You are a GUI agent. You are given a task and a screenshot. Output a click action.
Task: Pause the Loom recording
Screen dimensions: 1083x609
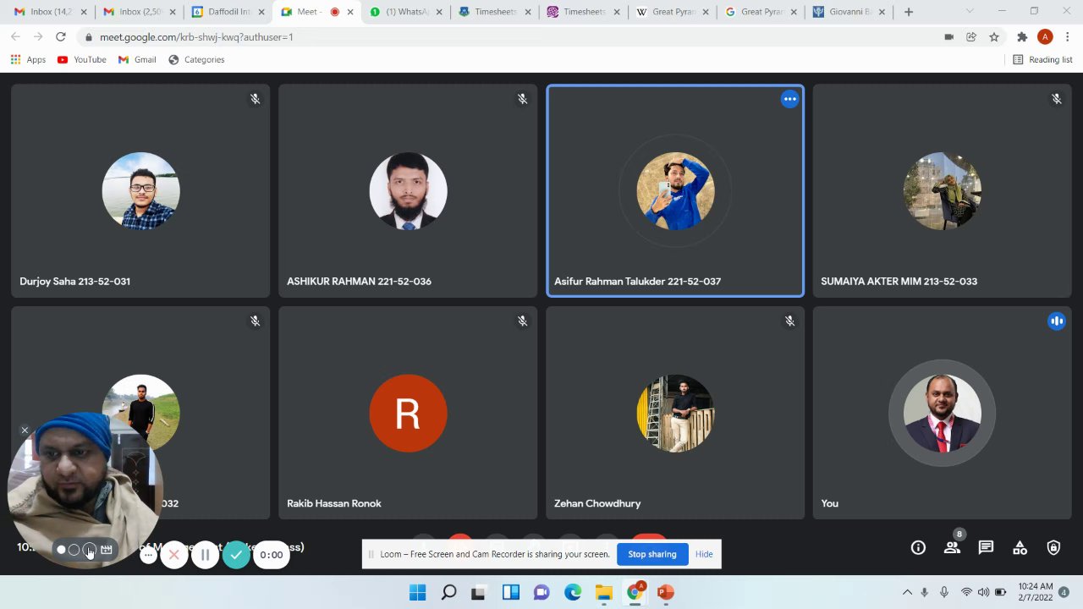click(205, 555)
